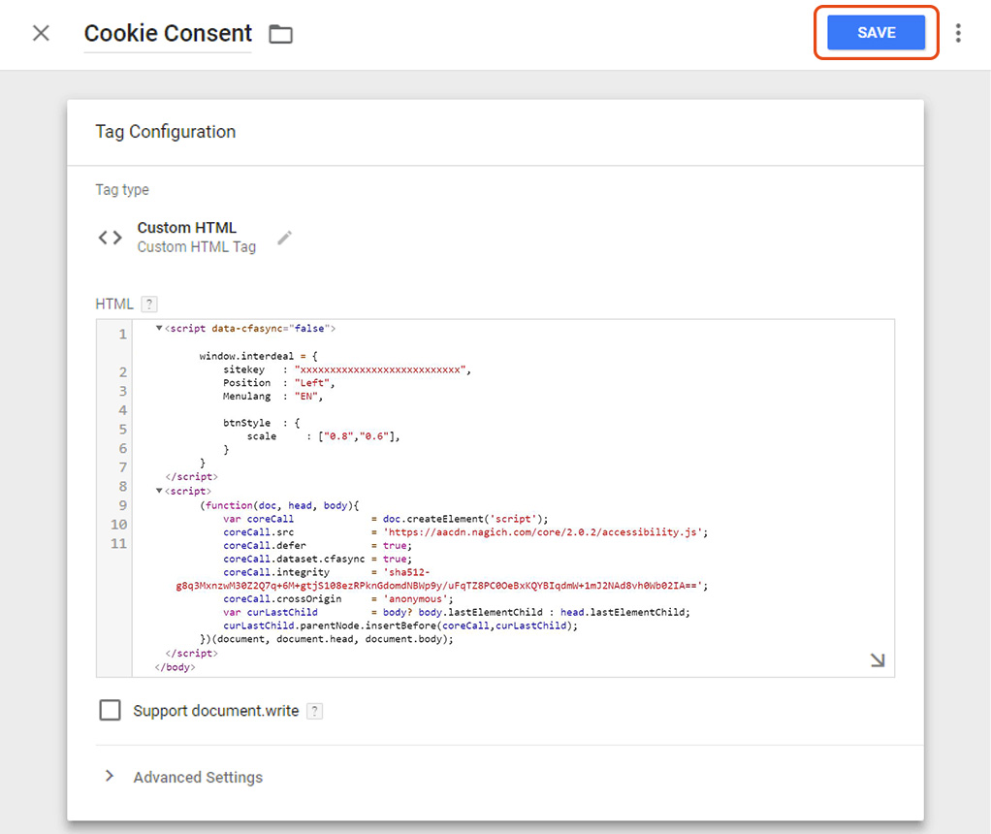Screen dimensions: 991x834
Task: Click the closing </body> tag in code
Action: [x=176, y=667]
